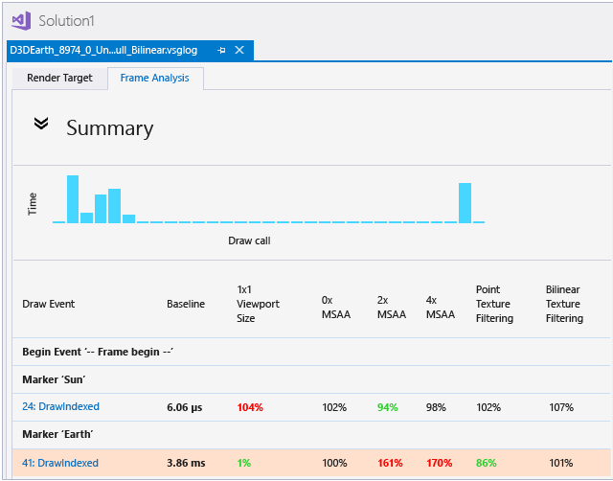This screenshot has width=613, height=481.
Task: Click the Baseline column header
Action: 186,304
